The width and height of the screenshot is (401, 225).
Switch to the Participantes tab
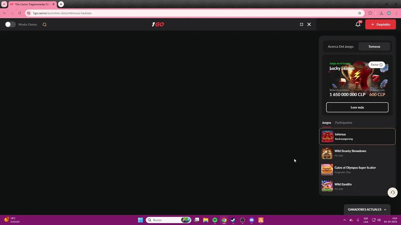[343, 122]
